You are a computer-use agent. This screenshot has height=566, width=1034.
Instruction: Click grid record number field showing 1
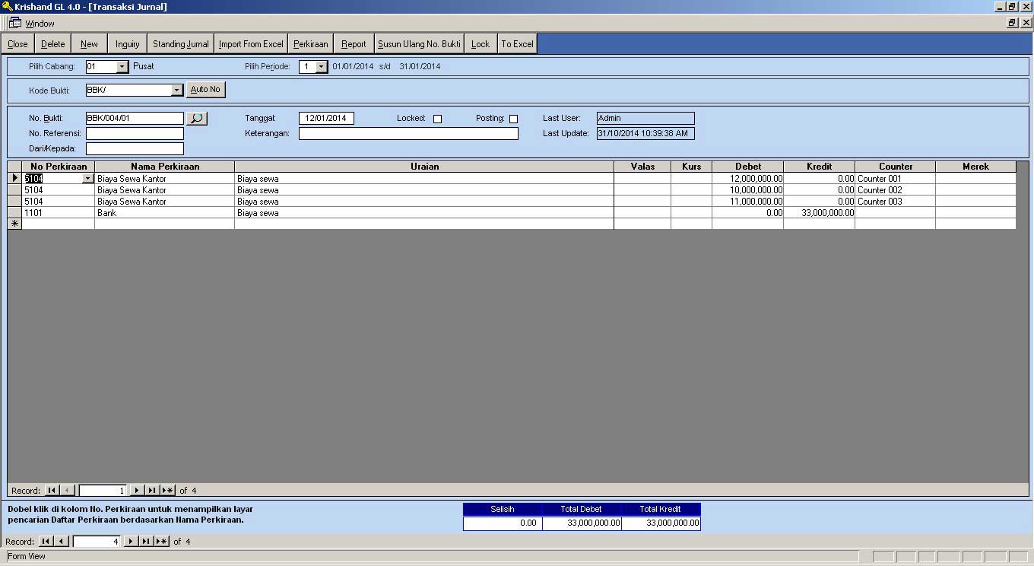pos(102,491)
